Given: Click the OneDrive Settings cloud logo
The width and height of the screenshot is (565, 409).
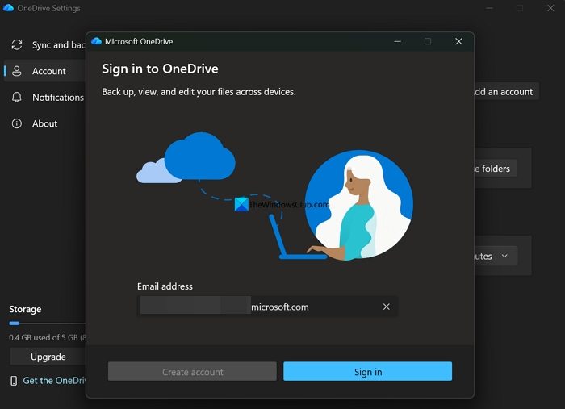Looking at the screenshot, I should pos(8,8).
